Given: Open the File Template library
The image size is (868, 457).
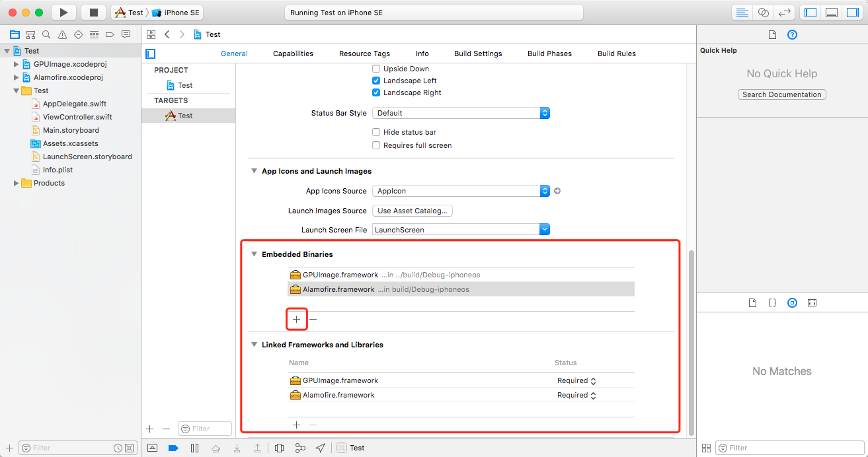Looking at the screenshot, I should point(752,303).
